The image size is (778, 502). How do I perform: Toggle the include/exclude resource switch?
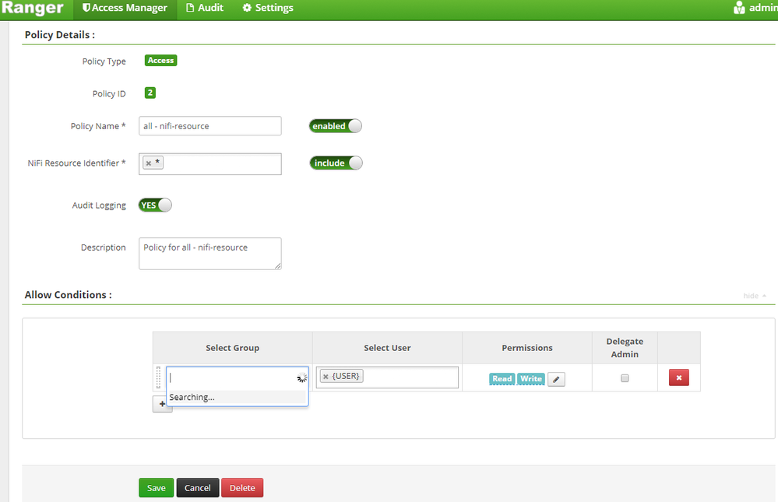(336, 163)
